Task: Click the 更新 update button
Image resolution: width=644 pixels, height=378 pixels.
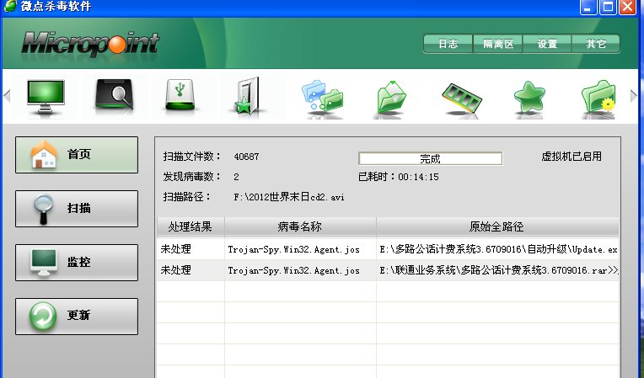Action: coord(77,317)
